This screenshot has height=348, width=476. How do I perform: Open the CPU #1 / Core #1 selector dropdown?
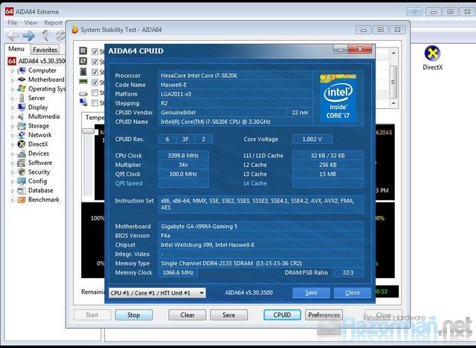point(157,293)
